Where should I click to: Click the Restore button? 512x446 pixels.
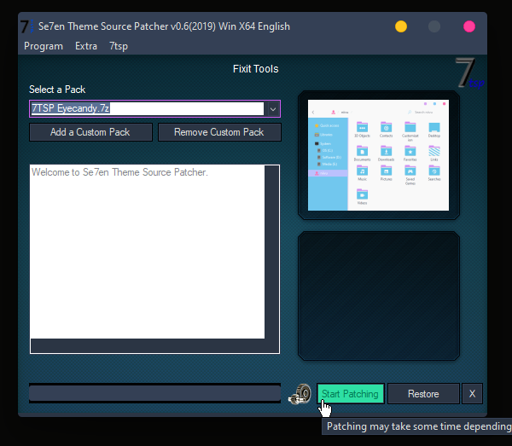423,394
